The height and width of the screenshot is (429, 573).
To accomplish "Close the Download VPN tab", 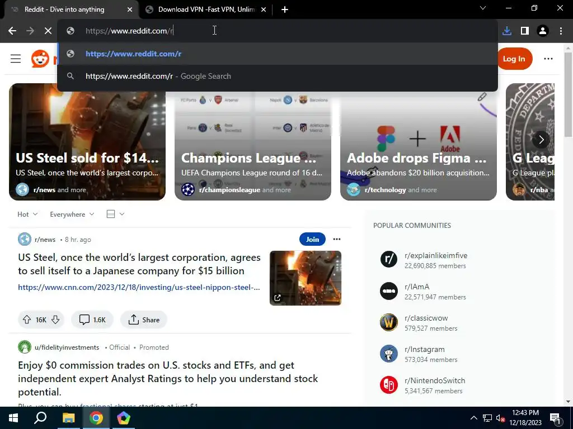I will [x=263, y=9].
